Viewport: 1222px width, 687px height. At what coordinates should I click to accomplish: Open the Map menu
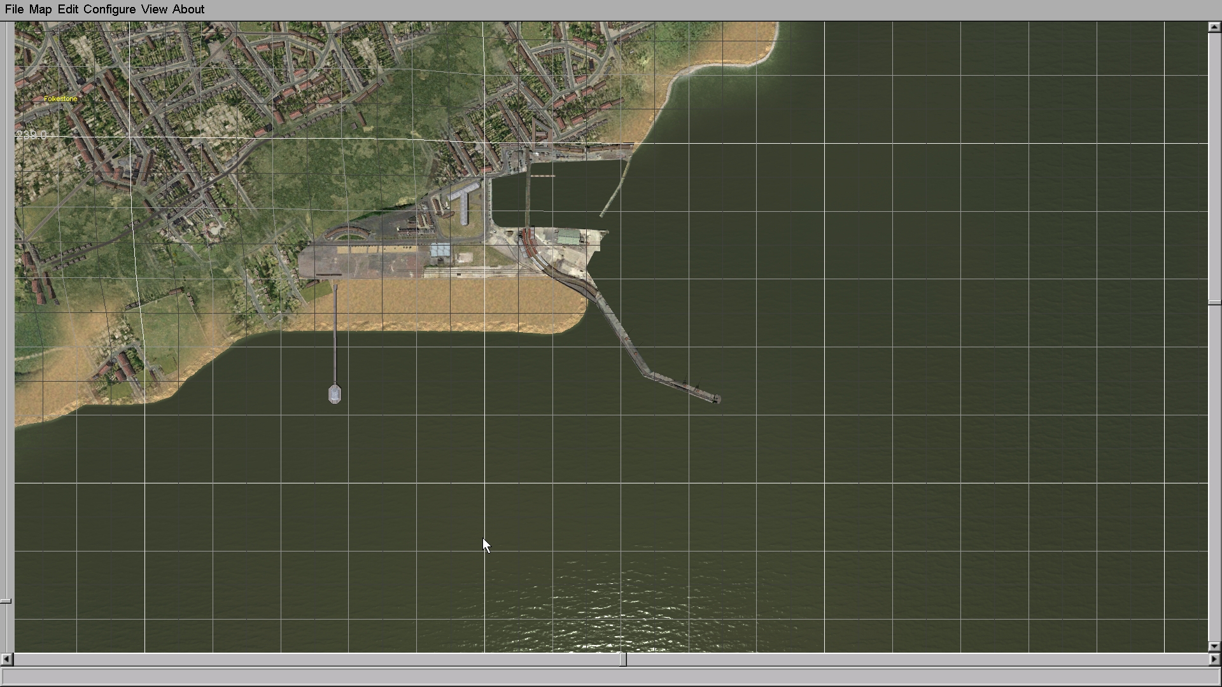click(x=40, y=10)
